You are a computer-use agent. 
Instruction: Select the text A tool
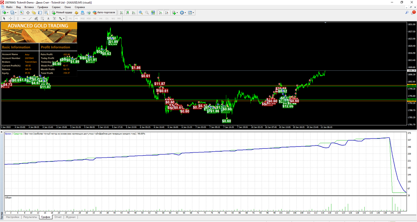[48, 18]
